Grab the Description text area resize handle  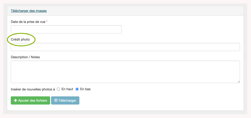point(238,81)
